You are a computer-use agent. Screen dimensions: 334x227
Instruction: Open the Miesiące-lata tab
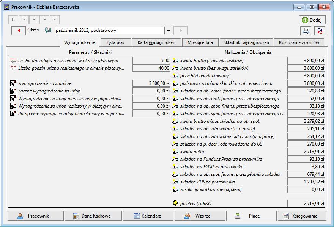(200, 42)
